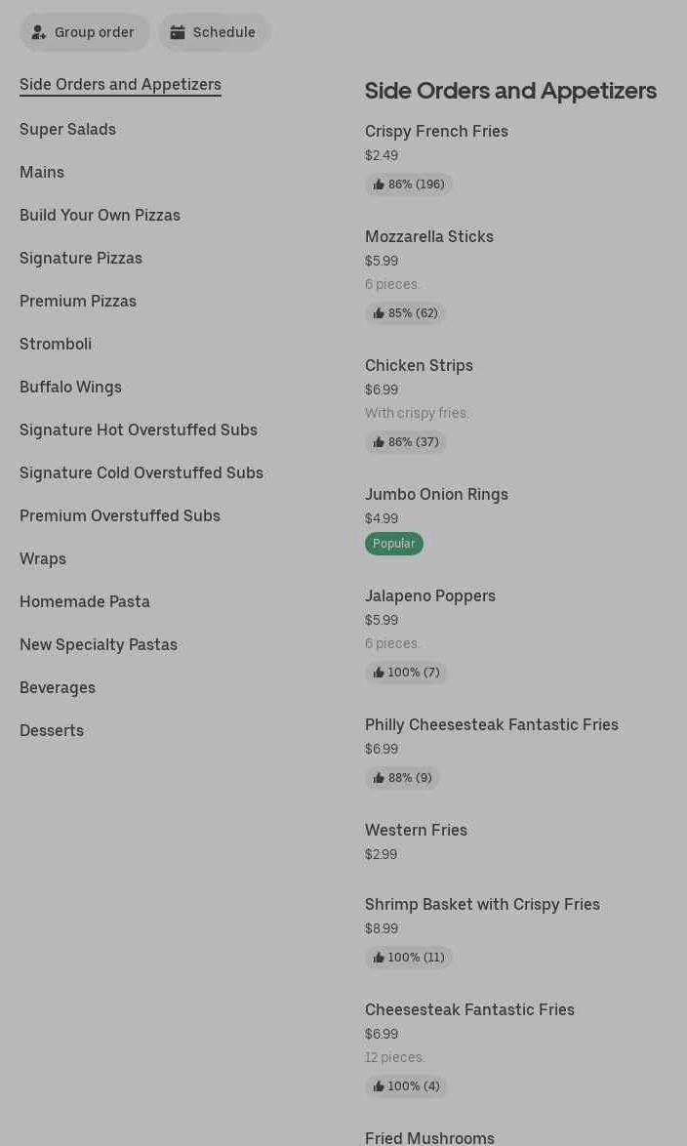Jump to Build Your Own Pizzas section
The image size is (687, 1146).
[x=100, y=215]
